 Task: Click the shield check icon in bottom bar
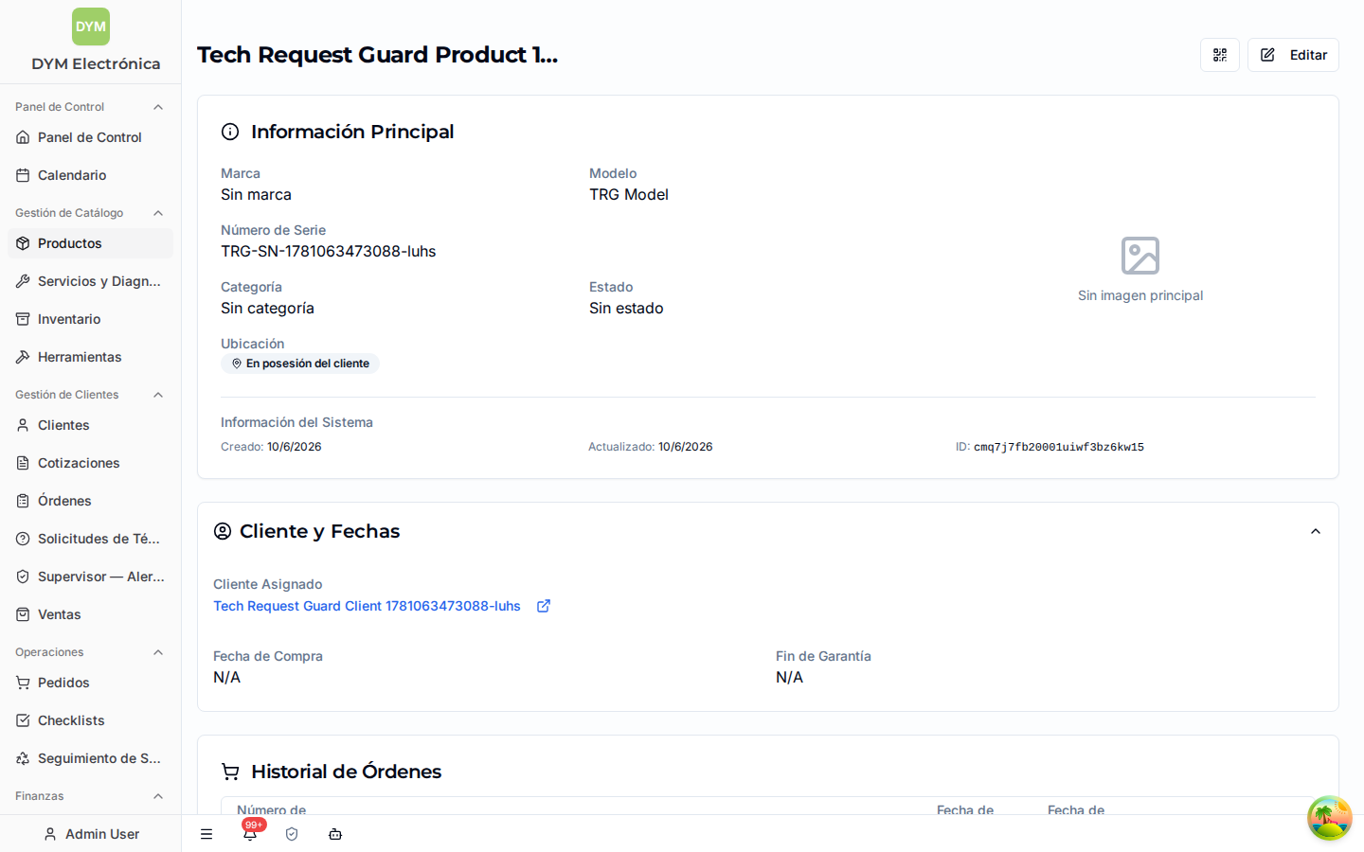coord(292,834)
